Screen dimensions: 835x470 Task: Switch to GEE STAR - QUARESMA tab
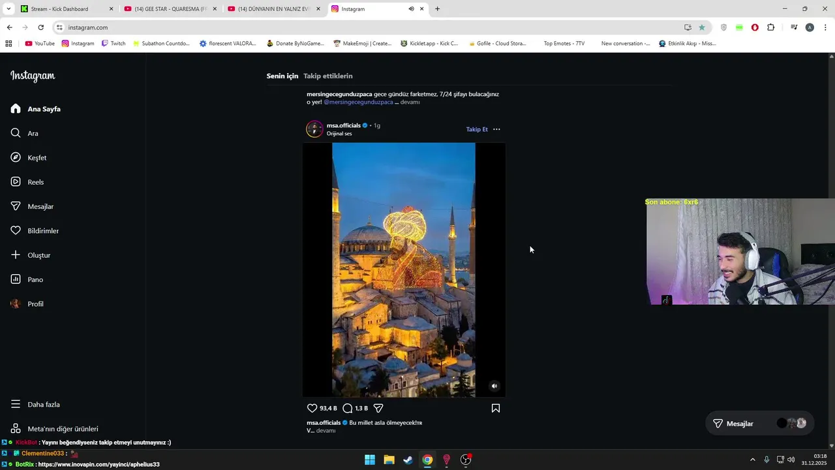pyautogui.click(x=171, y=9)
